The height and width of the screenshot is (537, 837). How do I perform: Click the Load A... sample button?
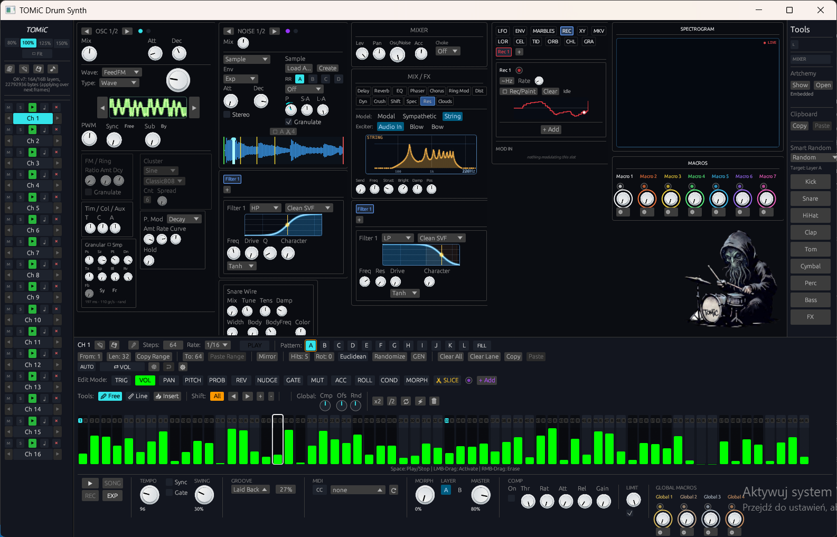[299, 68]
